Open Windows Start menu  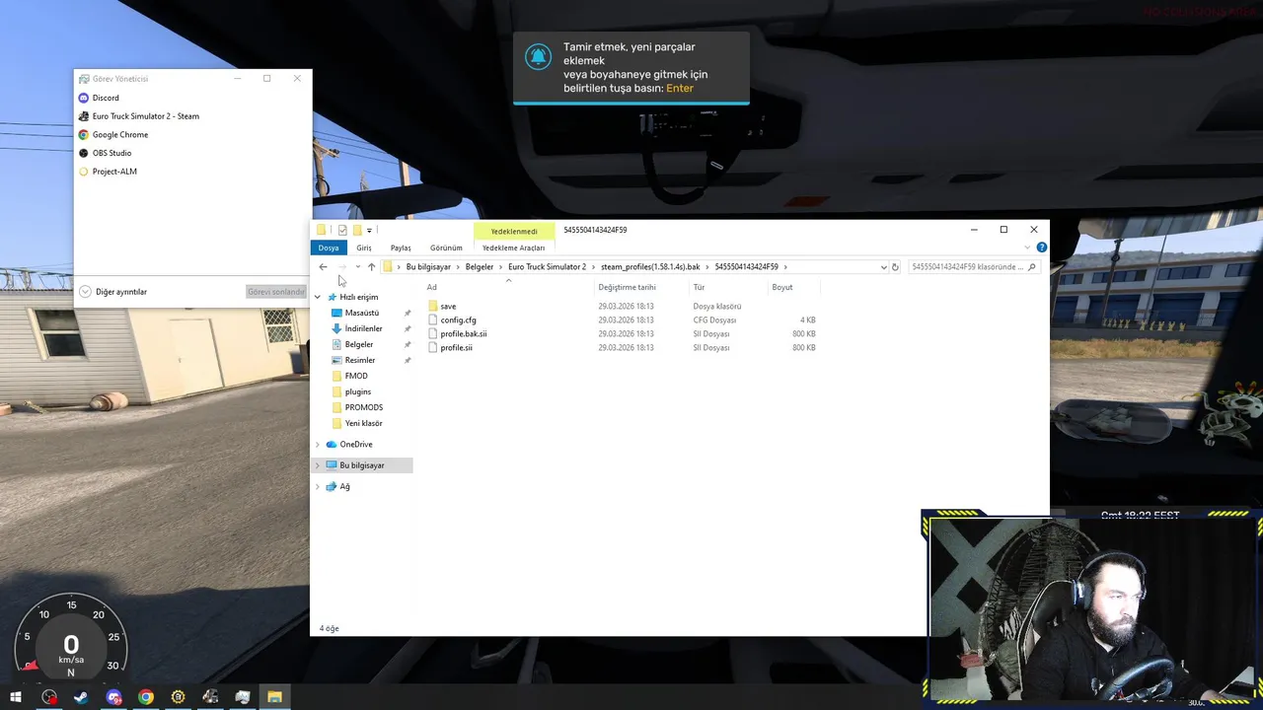pos(16,697)
